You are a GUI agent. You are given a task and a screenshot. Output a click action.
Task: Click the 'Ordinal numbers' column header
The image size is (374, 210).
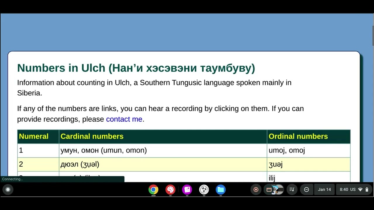click(309, 136)
